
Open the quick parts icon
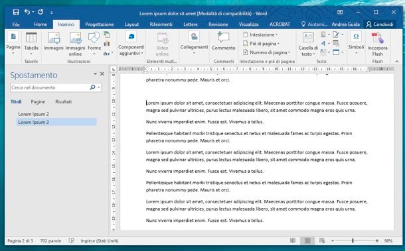tap(325, 34)
